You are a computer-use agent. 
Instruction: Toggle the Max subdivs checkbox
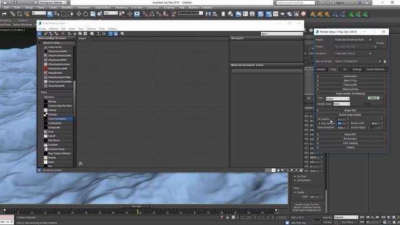[319, 124]
